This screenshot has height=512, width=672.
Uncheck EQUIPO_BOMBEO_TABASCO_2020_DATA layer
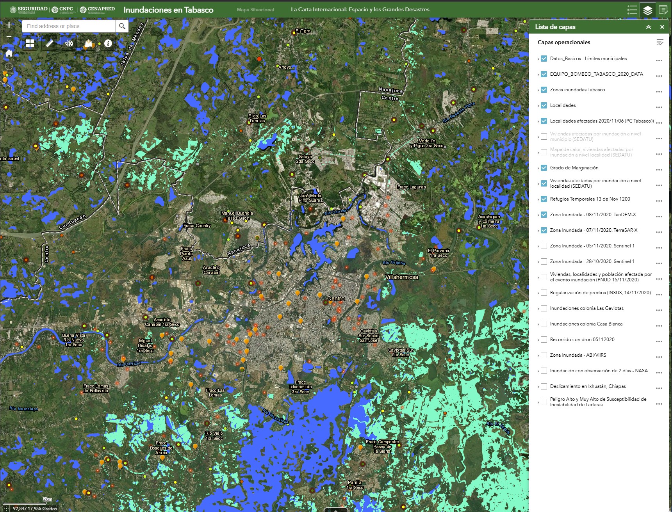click(544, 74)
